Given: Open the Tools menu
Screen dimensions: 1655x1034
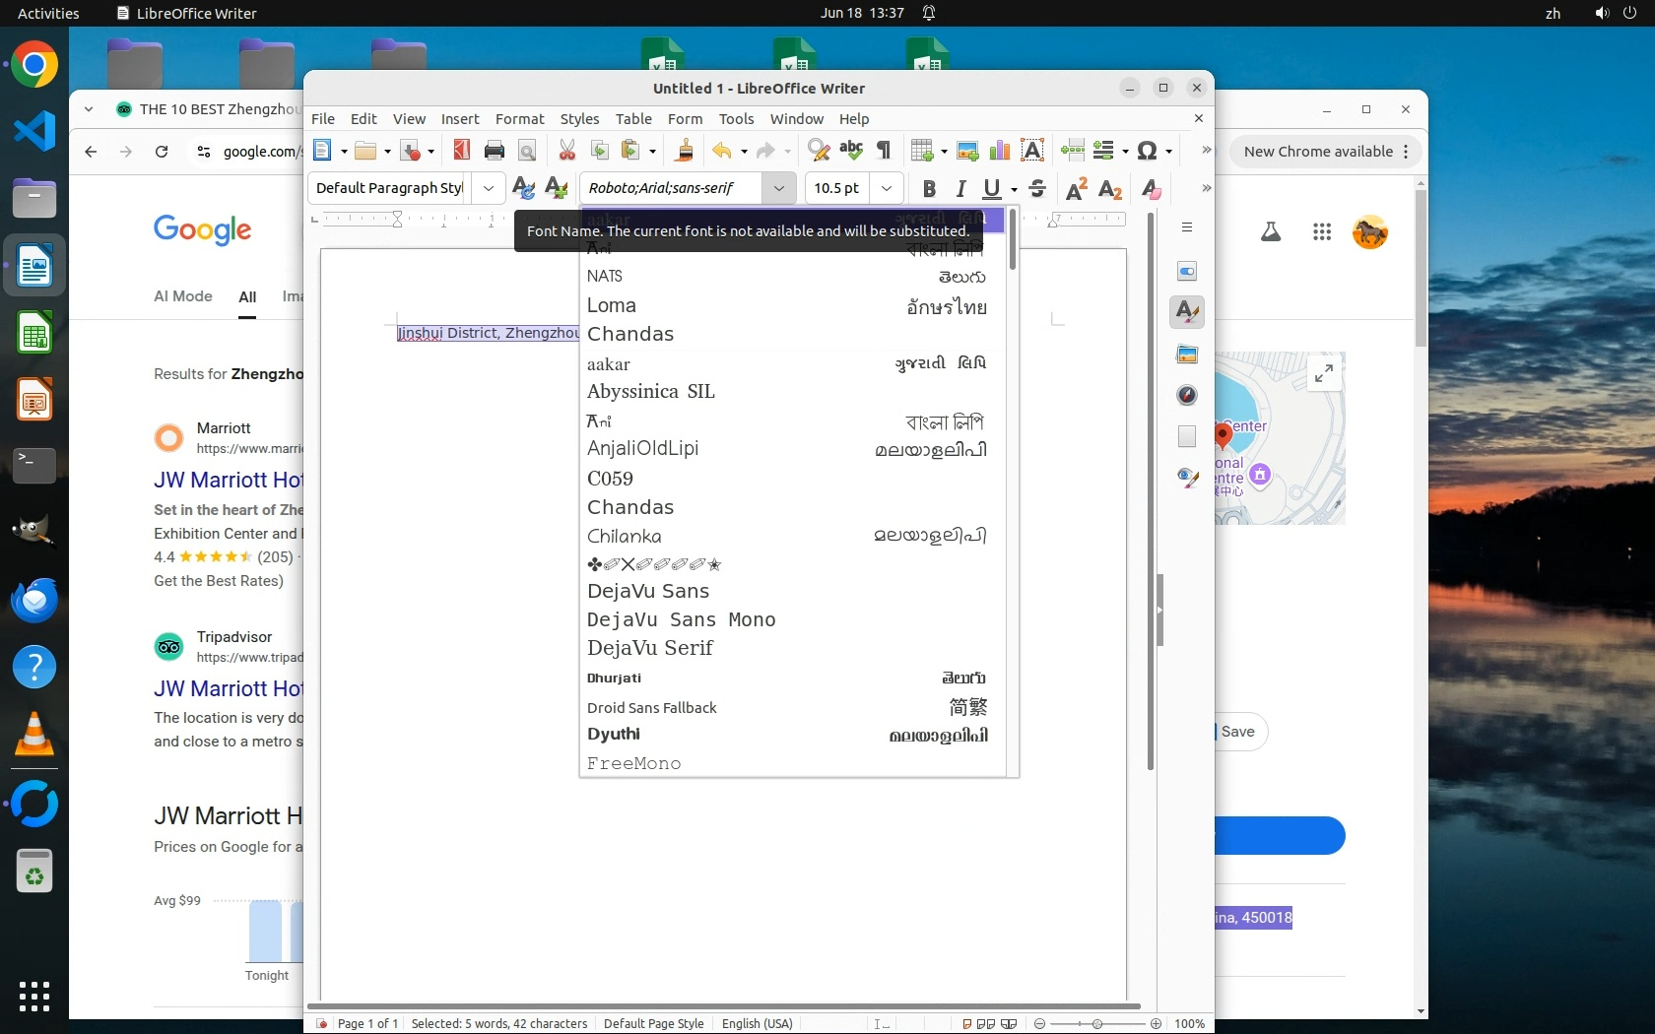Looking at the screenshot, I should pos(736,119).
